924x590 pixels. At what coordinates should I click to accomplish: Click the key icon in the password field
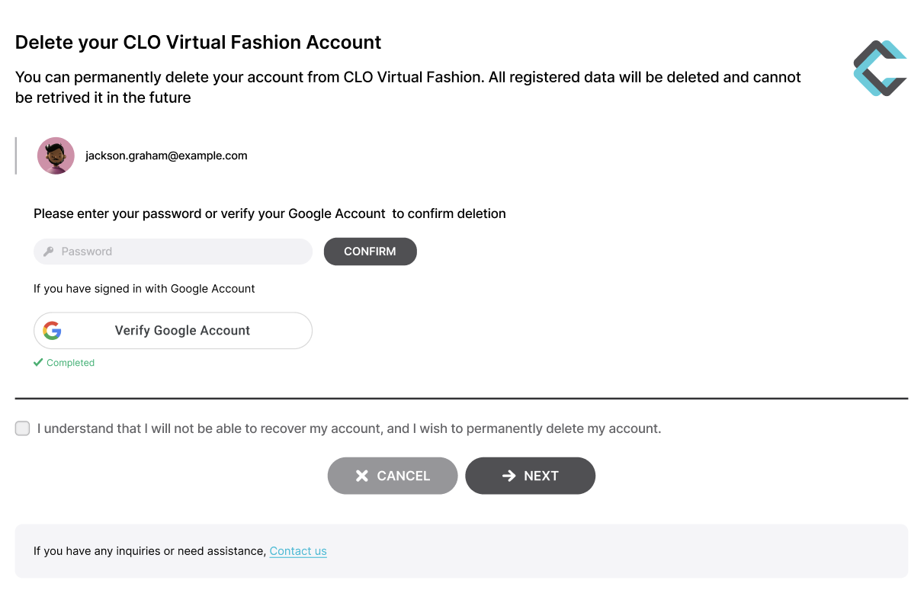click(49, 252)
